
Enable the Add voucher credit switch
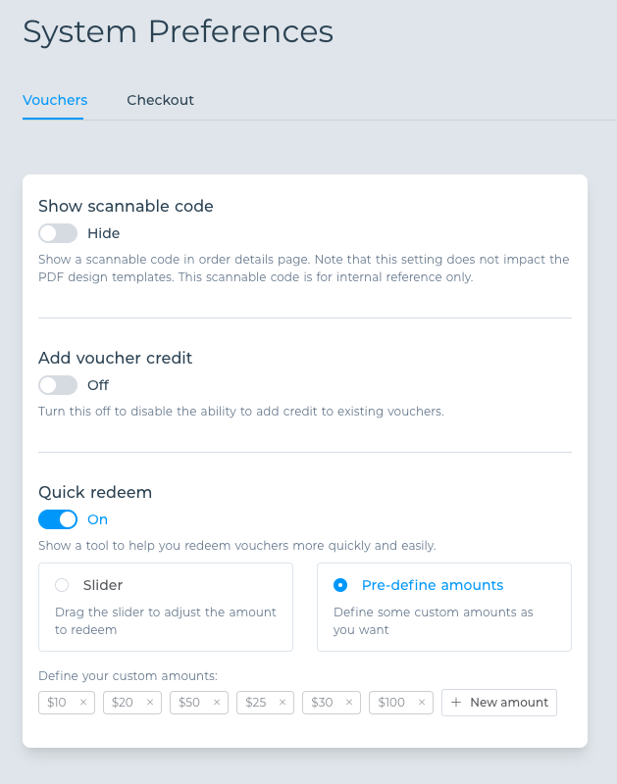tap(58, 385)
